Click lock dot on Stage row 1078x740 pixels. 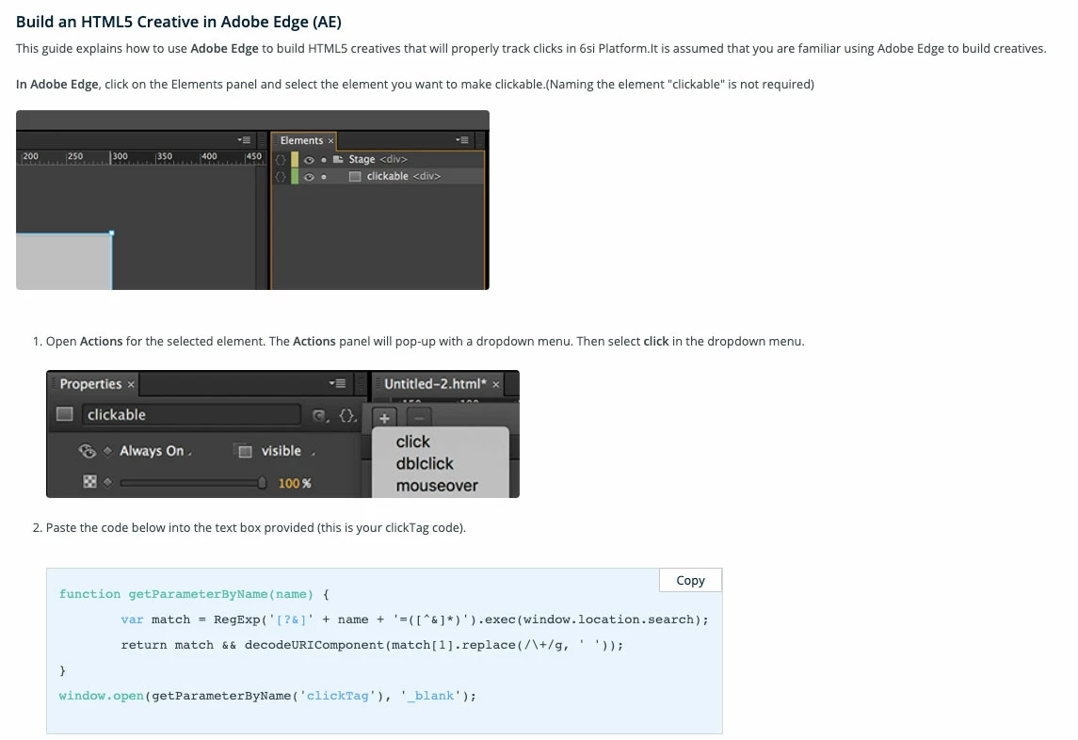tap(324, 159)
